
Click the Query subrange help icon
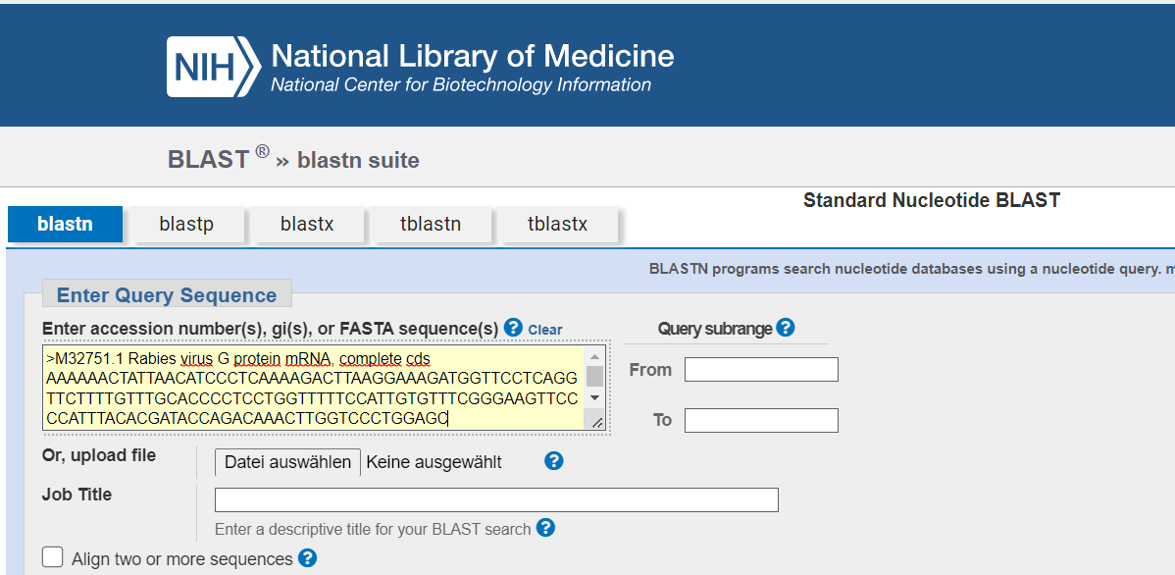pos(785,328)
